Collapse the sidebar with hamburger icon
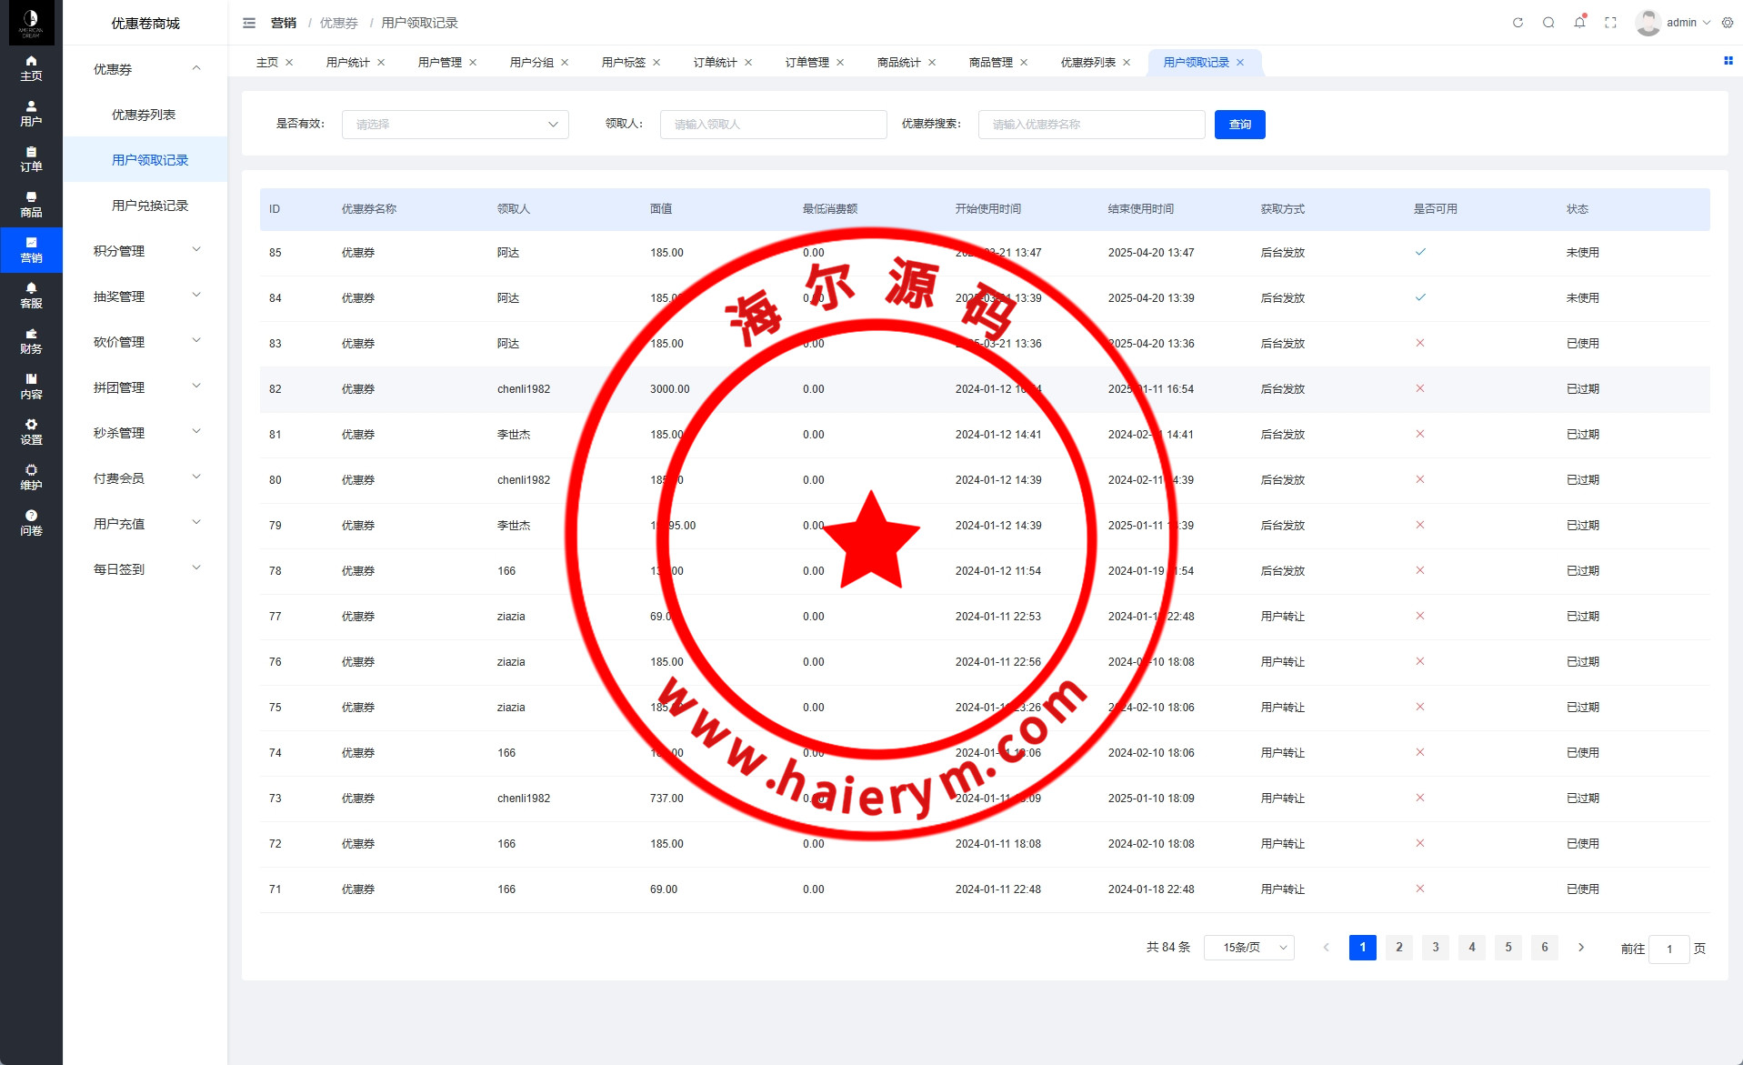The height and width of the screenshot is (1065, 1743). 249,23
